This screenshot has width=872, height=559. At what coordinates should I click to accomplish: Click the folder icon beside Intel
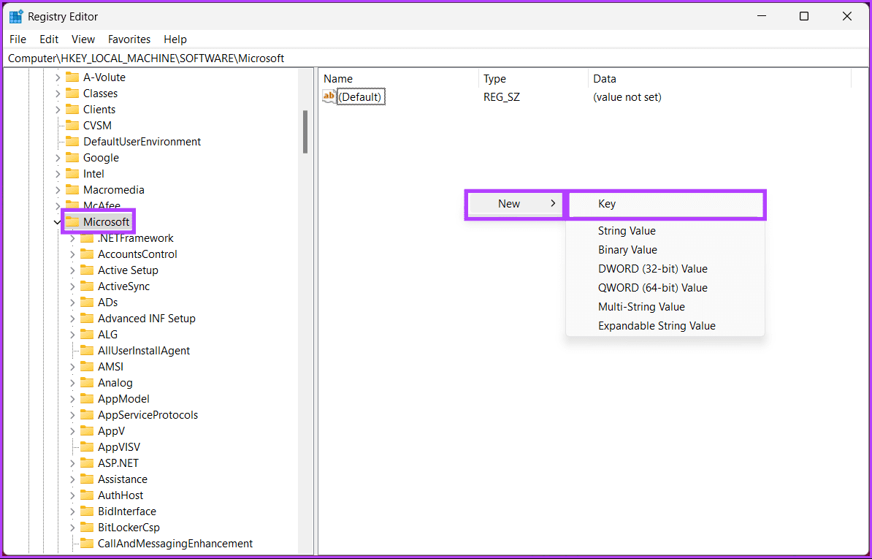72,174
